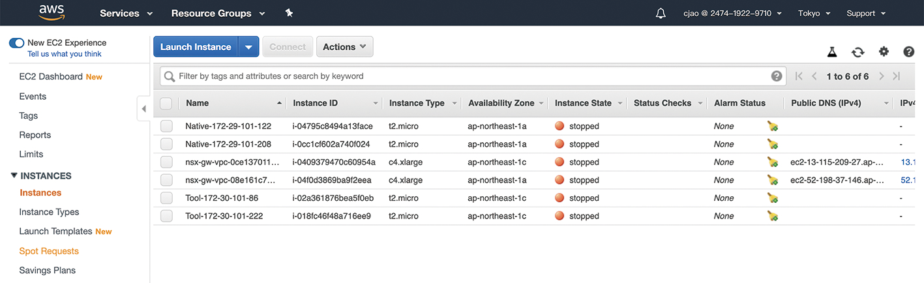The image size is (924, 283).
Task: Click Public DNS ec2-52-198-37-146 cell
Action: point(837,180)
